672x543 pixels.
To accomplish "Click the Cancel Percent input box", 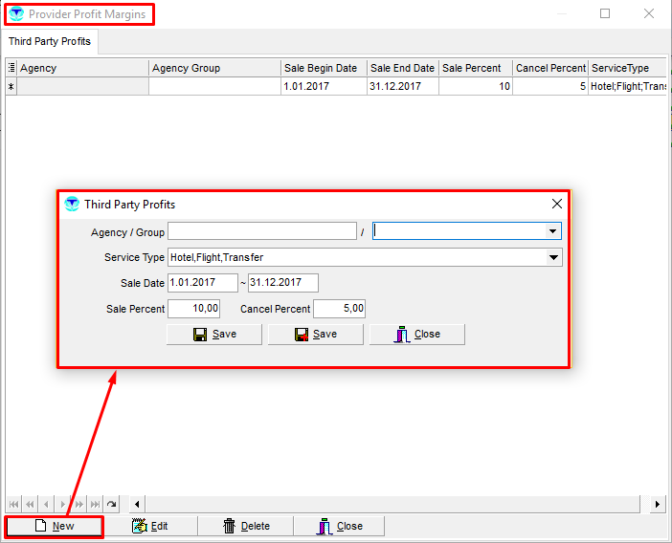I will pyautogui.click(x=339, y=309).
